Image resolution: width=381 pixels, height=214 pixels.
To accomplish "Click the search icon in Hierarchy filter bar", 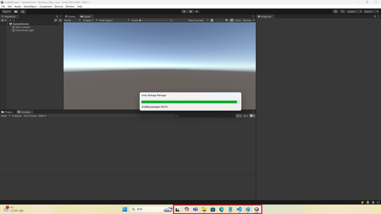I will click(10, 20).
